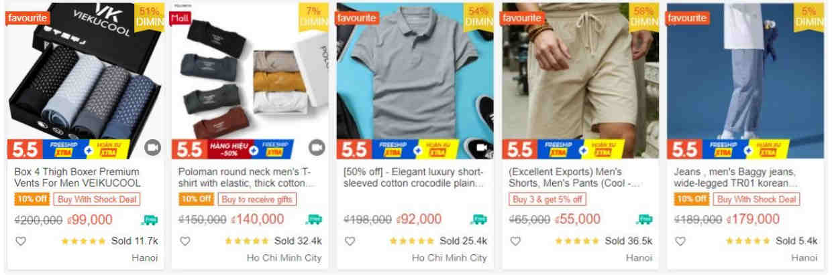Click free shipping truck icon beside ₫140,000
The height and width of the screenshot is (275, 834).
pos(313,219)
